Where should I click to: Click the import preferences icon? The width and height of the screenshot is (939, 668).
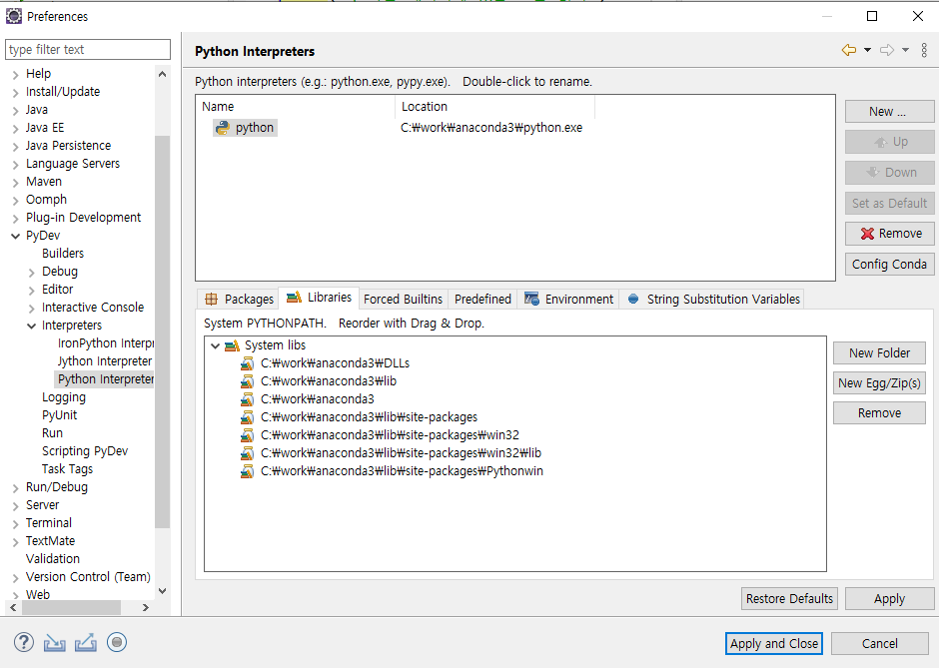tap(55, 643)
